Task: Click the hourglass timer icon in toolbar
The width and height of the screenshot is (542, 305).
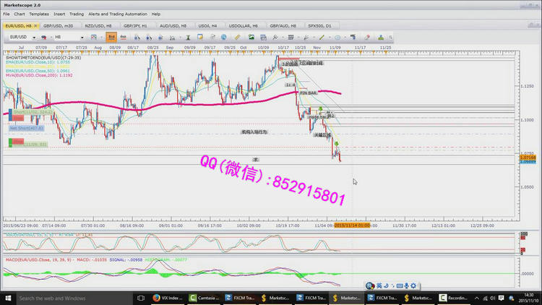Action: click(188, 36)
